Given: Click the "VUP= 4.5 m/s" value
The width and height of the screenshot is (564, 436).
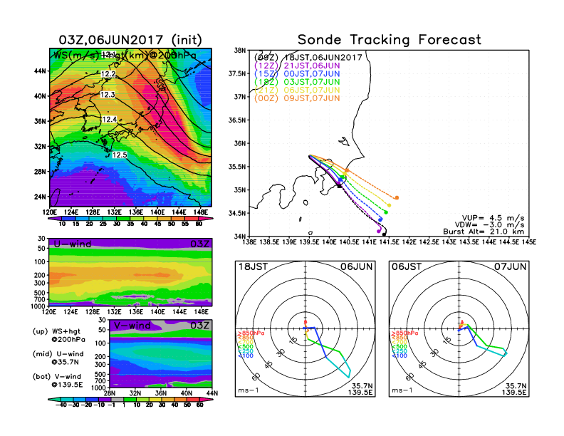Looking at the screenshot, I should coord(493,218).
